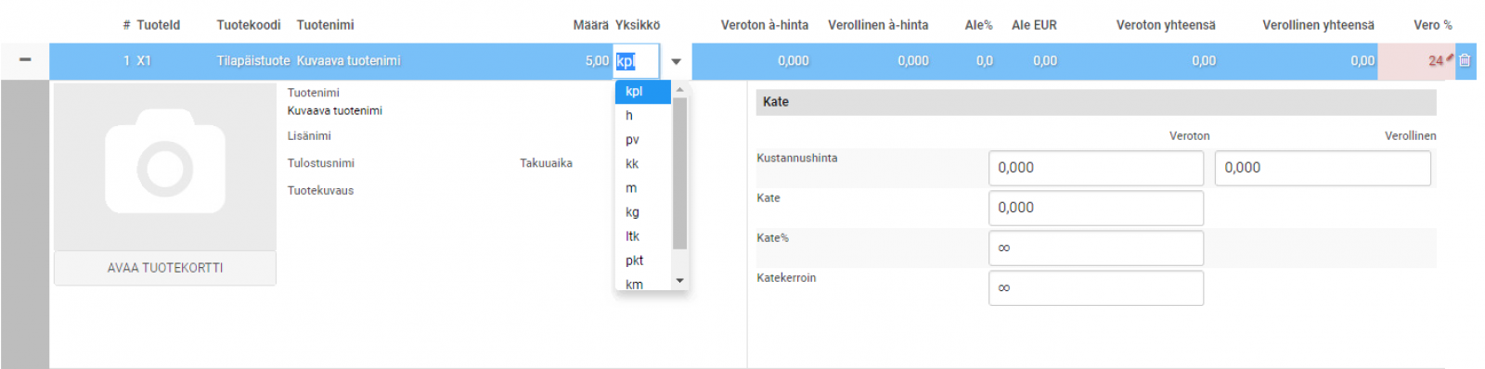1485x369 pixels.
Task: Delete the row using trash icon
Action: [x=1465, y=60]
